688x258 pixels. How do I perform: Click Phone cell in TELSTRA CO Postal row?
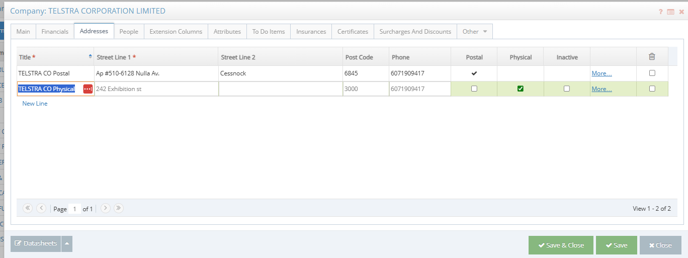(x=420, y=73)
